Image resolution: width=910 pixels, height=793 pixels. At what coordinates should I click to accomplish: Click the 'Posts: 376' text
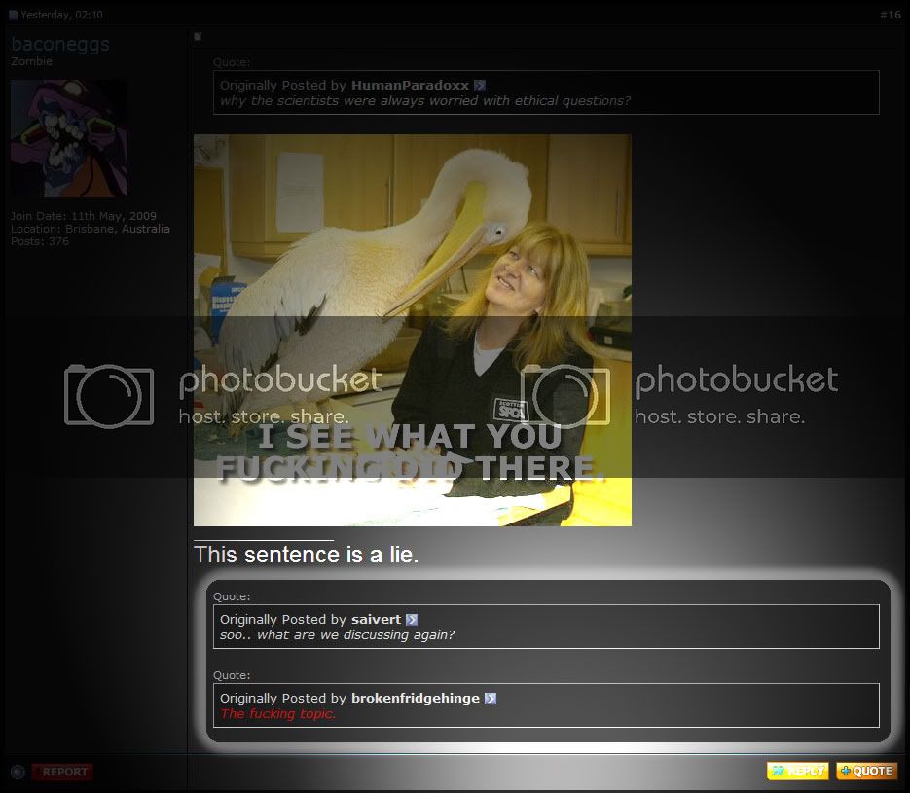coord(40,241)
